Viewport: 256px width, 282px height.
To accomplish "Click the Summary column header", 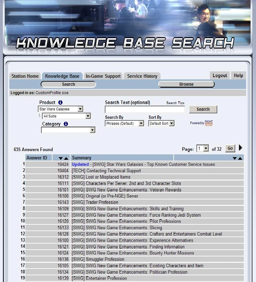I will (82, 158).
